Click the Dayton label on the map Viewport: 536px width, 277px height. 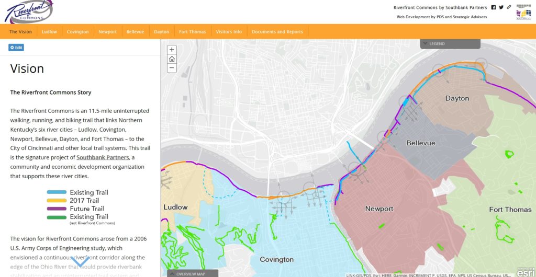457,99
